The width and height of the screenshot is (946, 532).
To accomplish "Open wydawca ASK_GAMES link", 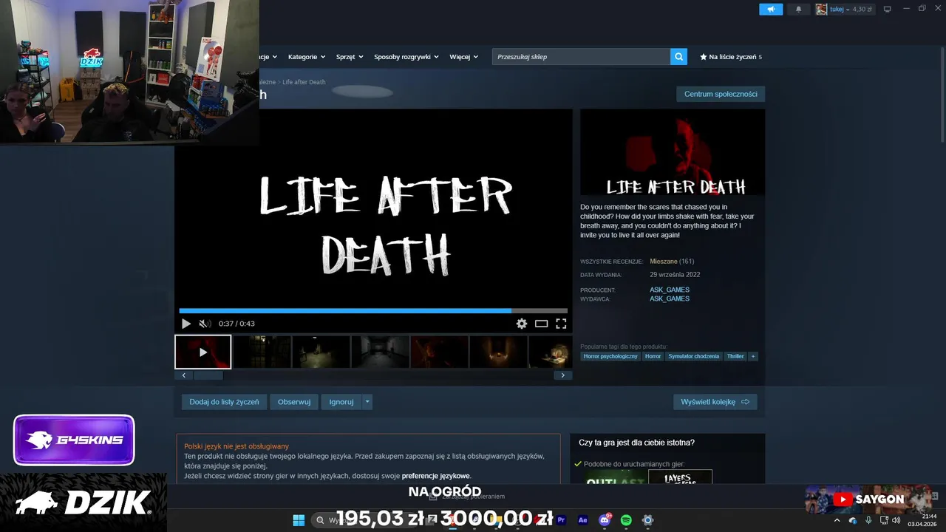I will (x=670, y=299).
